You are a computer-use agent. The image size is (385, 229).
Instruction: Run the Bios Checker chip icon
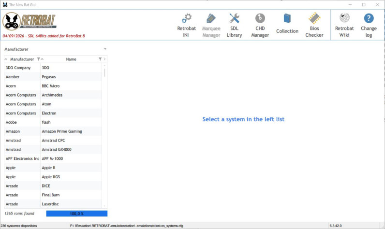pos(314,18)
